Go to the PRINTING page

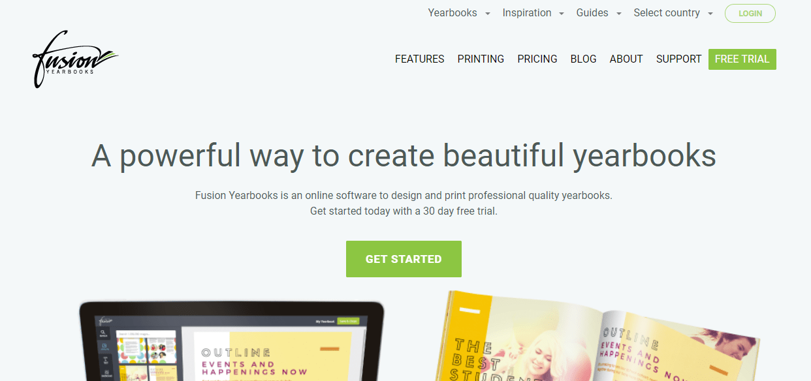click(x=481, y=59)
